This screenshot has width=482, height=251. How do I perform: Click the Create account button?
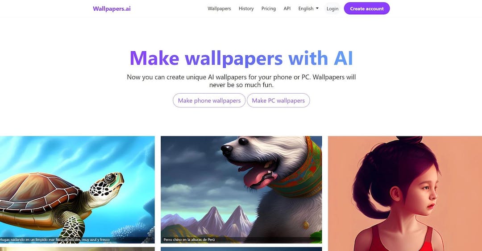point(367,8)
